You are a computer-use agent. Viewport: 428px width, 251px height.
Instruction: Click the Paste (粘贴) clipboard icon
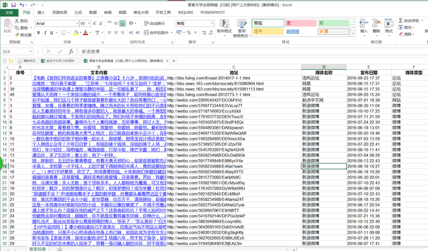click(7, 24)
